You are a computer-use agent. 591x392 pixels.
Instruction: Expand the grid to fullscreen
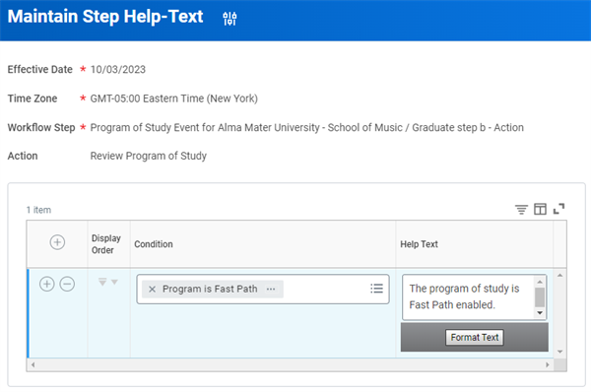pos(558,209)
